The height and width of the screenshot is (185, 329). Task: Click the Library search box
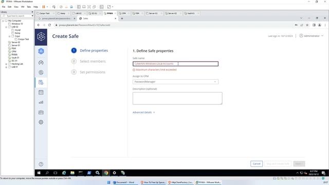(x=17, y=16)
